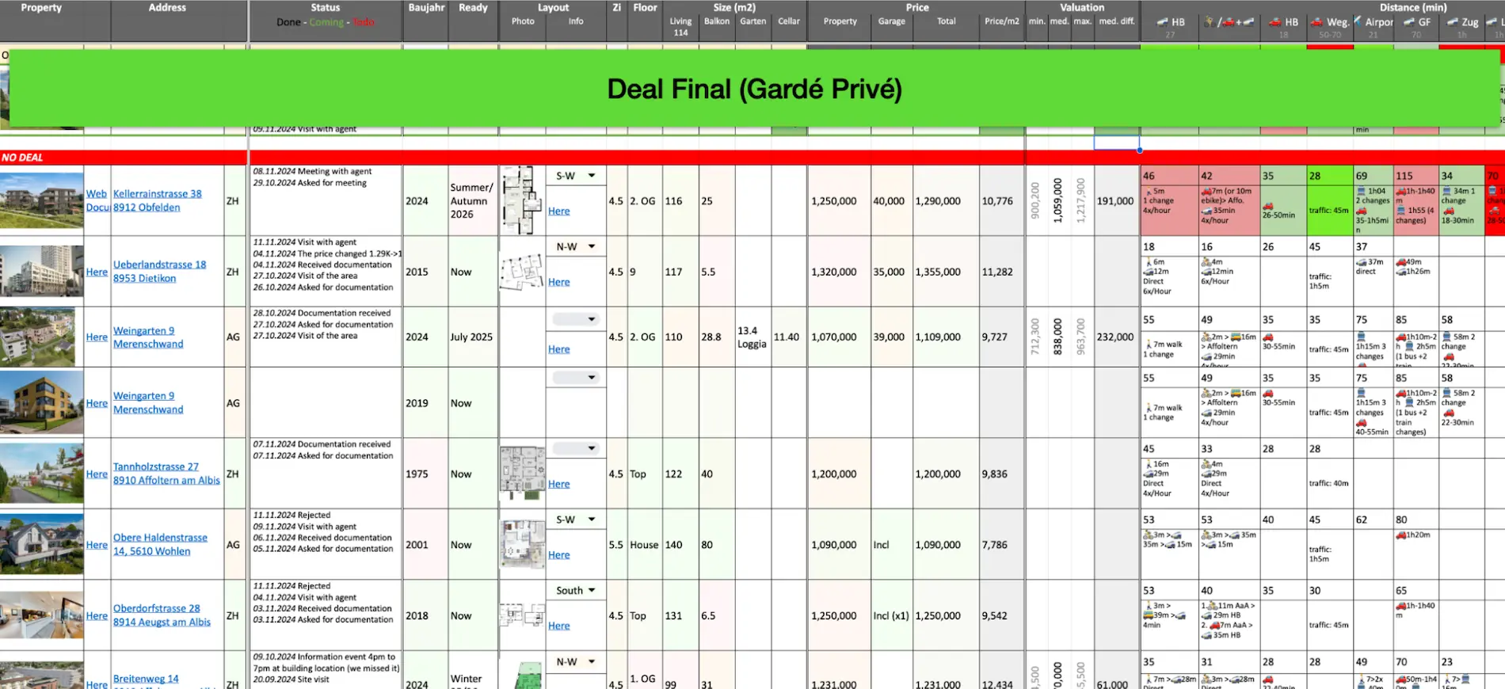Click the walker icon in the Oberdorfstrasse '3m >' cell
1505x689 pixels.
[1149, 606]
